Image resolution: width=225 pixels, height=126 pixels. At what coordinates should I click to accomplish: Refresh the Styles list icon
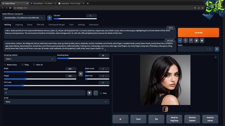tap(217, 49)
